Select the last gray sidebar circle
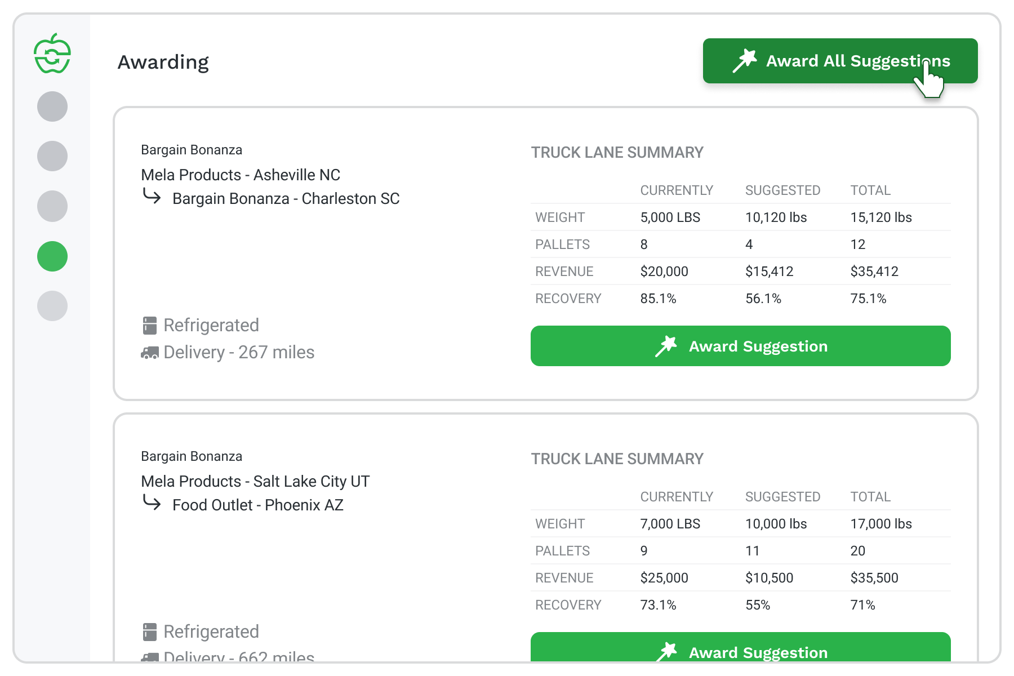Screen dimensions: 1014x676 click(52, 306)
